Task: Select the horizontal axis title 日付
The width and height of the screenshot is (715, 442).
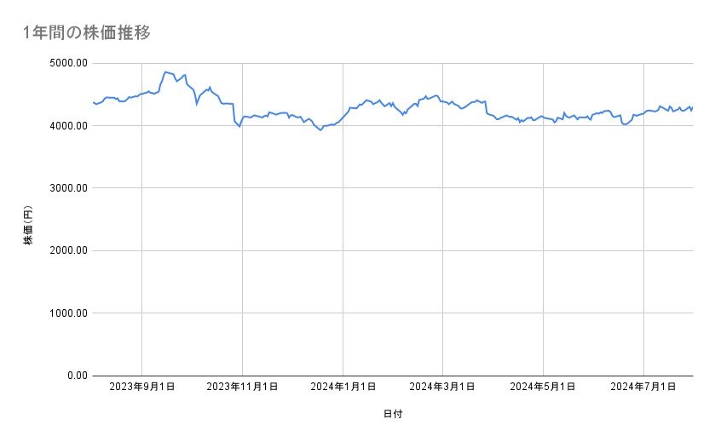Action: 392,415
